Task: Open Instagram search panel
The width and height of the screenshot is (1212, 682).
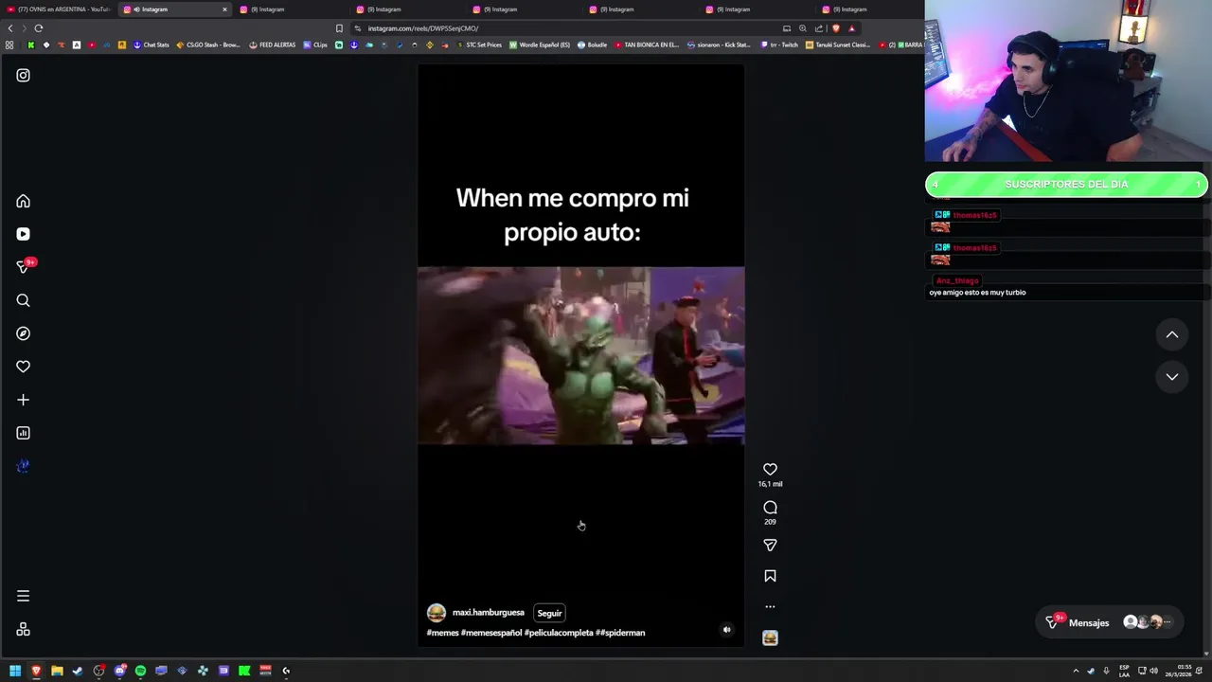Action: click(x=23, y=300)
